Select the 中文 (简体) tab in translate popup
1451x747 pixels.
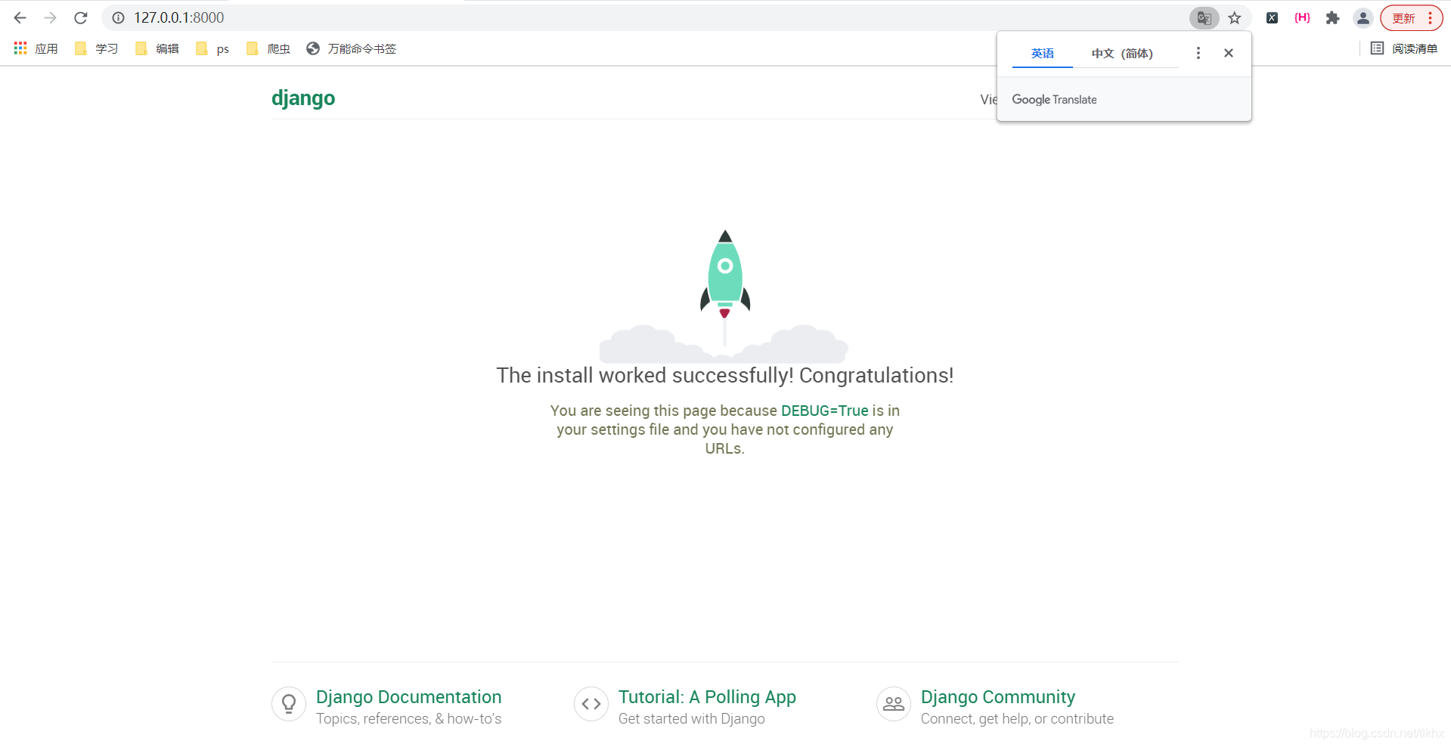[1122, 53]
